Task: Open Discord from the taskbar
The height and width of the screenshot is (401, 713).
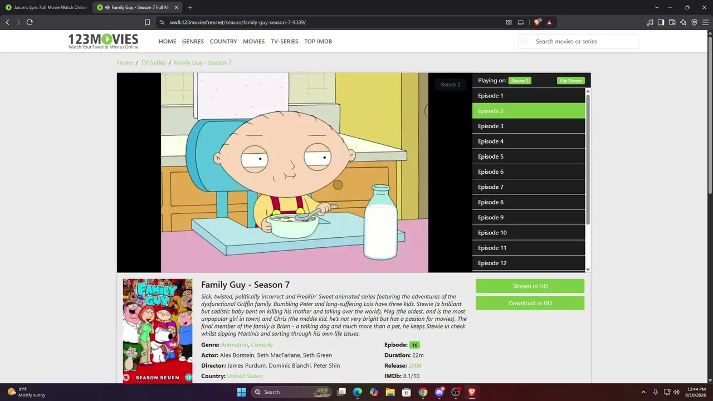Action: click(439, 392)
